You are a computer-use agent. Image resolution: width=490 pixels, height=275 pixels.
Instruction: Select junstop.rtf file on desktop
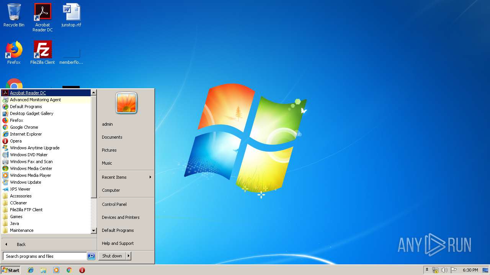click(x=71, y=15)
